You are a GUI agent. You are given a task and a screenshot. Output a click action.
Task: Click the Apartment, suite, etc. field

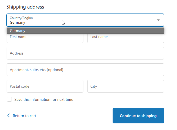point(85,70)
